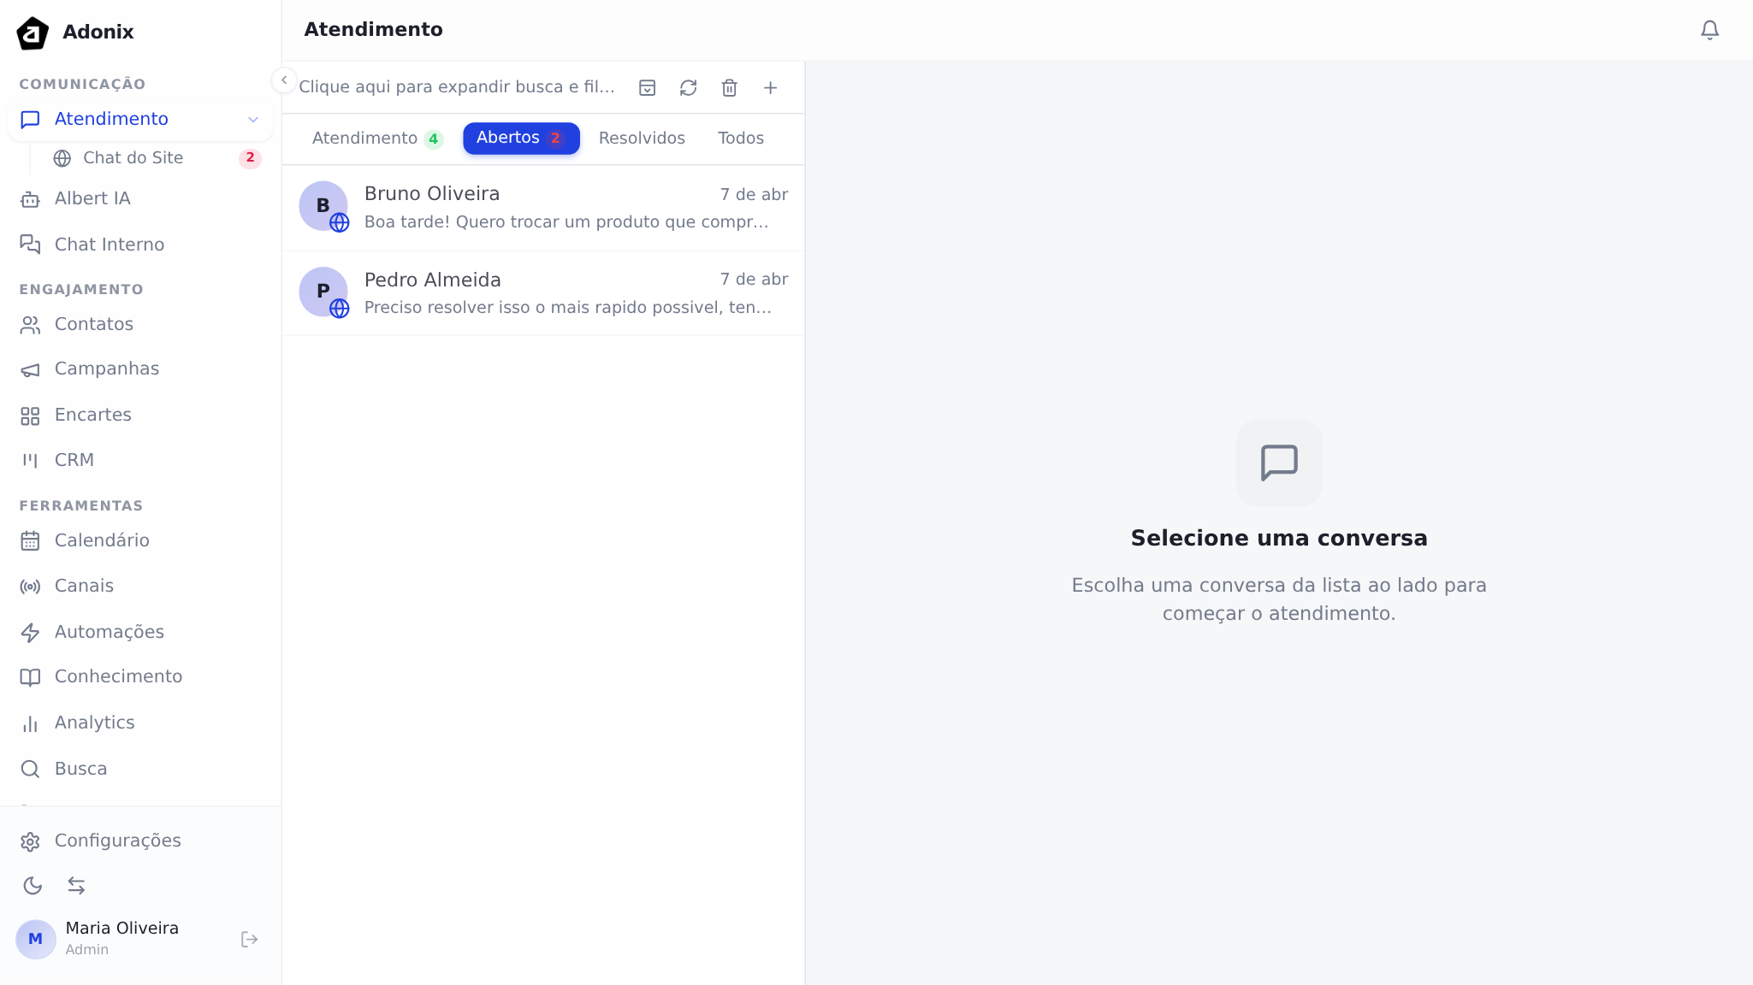Click the CRM kanban icon
The image size is (1753, 985).
point(30,461)
